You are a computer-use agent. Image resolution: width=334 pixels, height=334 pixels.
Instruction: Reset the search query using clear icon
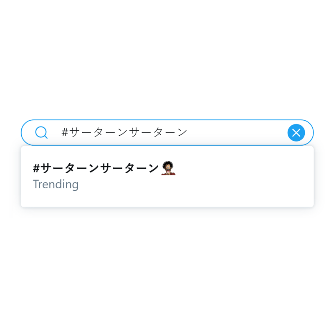tap(296, 133)
